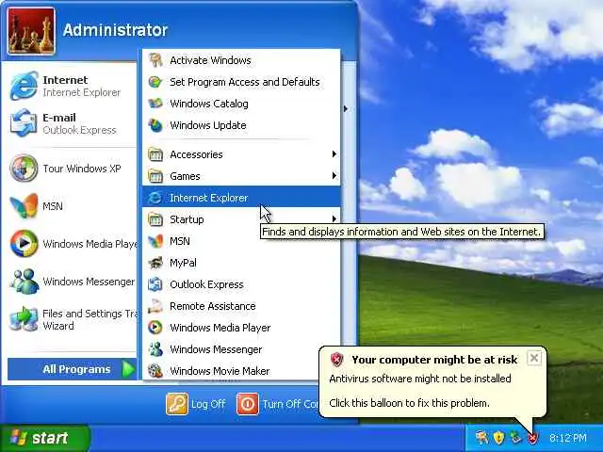The width and height of the screenshot is (603, 452).
Task: Click the Activate Windows keys icon
Action: click(x=155, y=60)
